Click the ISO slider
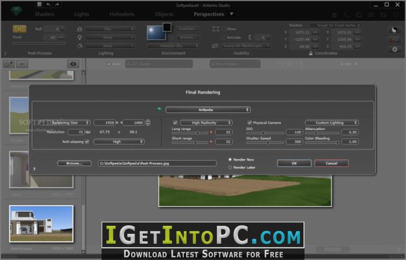Screen dimensions: 406x260 point(265,133)
